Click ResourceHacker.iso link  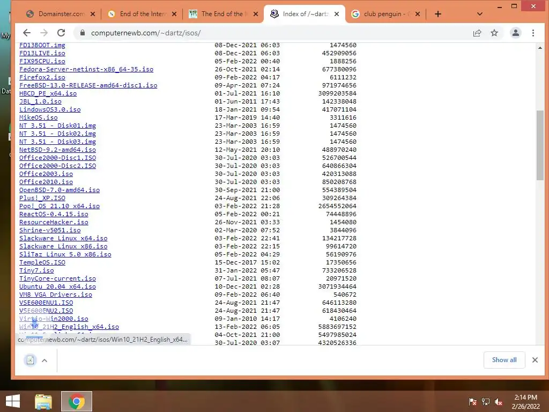pos(54,223)
